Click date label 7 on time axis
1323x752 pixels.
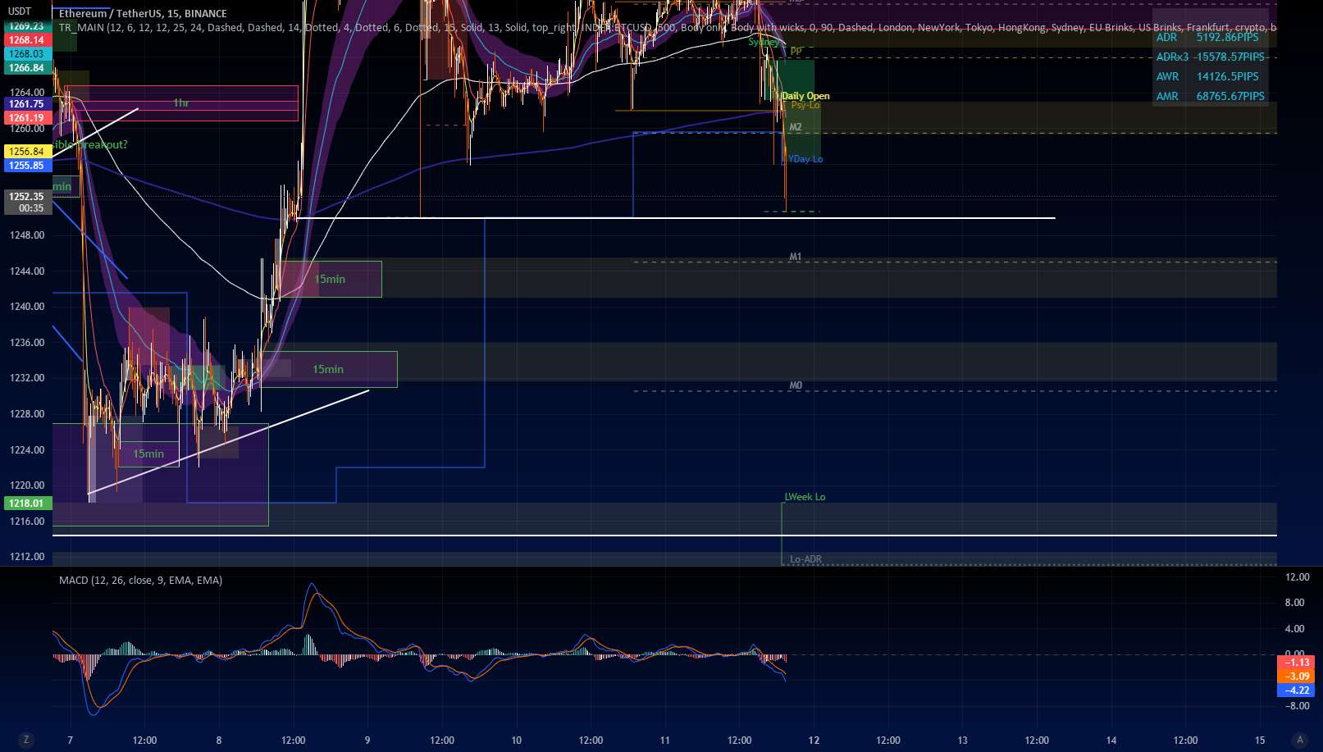tap(70, 741)
